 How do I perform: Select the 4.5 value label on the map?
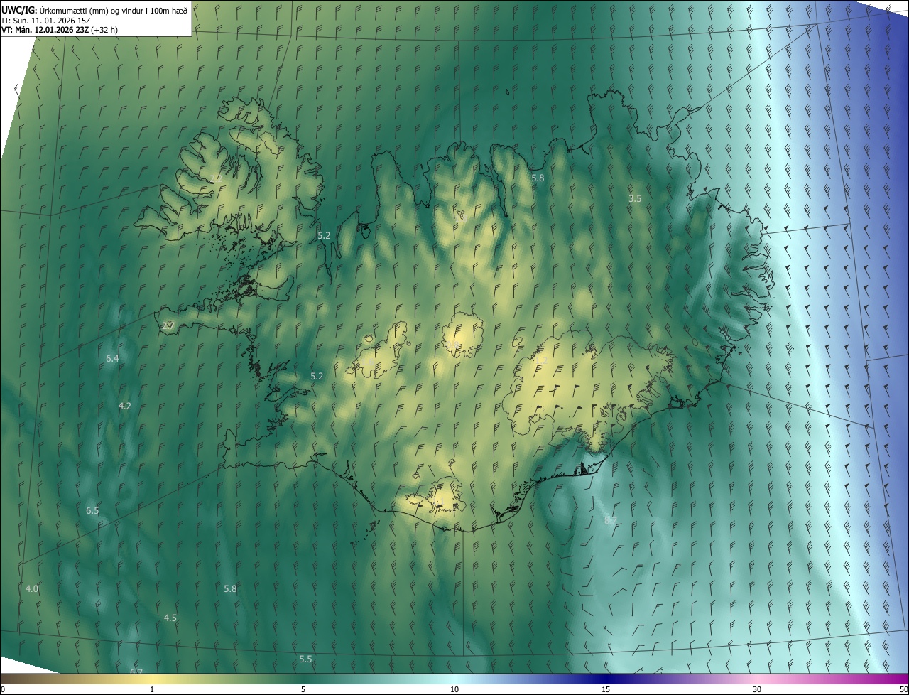click(x=170, y=618)
